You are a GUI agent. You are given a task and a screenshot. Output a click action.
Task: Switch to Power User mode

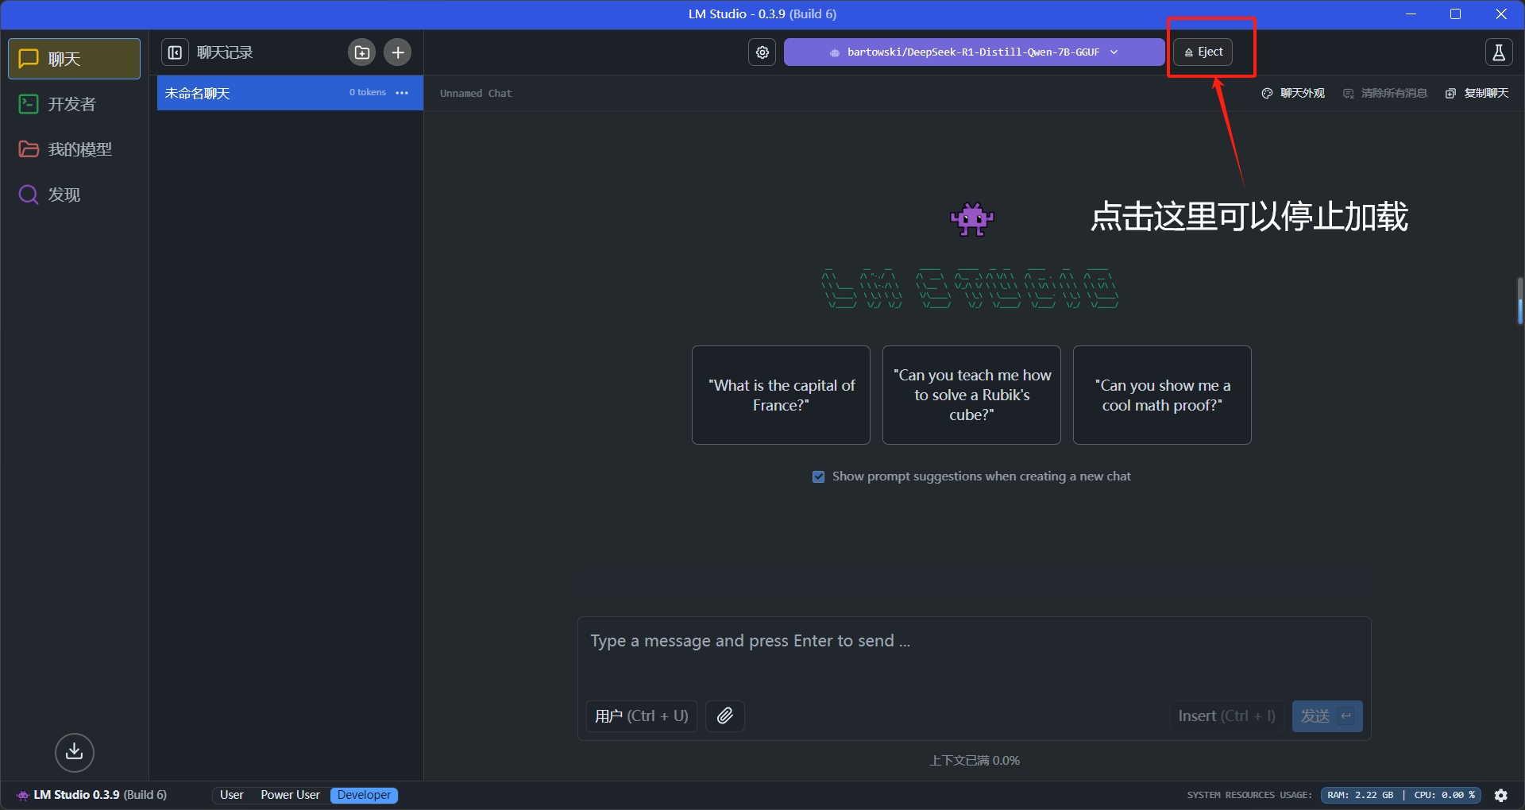click(x=290, y=795)
